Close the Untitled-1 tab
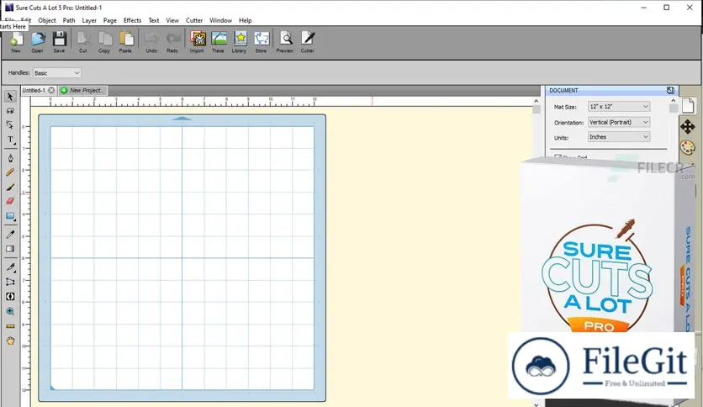 [51, 90]
